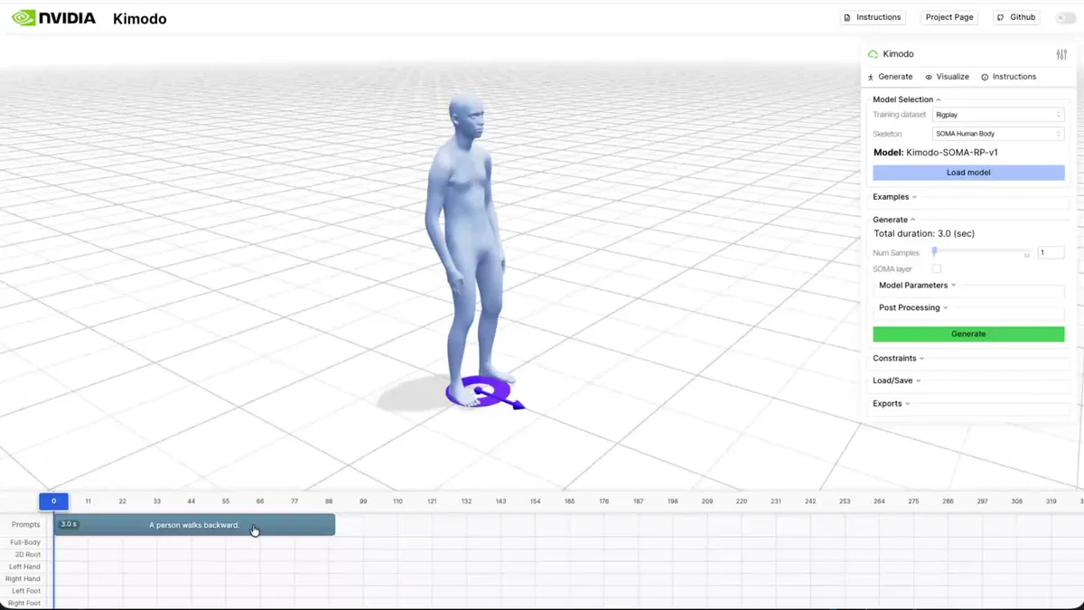Open the panel settings sliders icon
Image resolution: width=1084 pixels, height=610 pixels.
tap(1061, 54)
